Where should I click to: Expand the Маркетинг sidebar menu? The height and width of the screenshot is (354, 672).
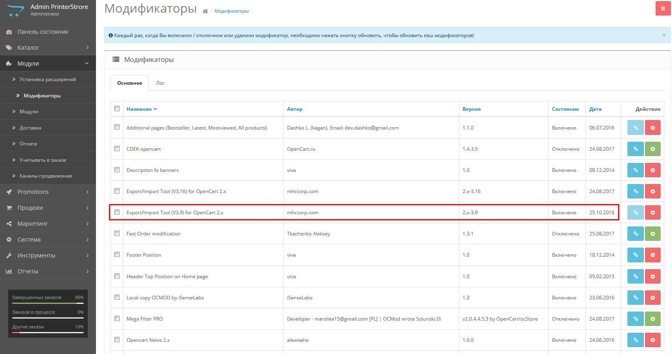pyautogui.click(x=48, y=224)
